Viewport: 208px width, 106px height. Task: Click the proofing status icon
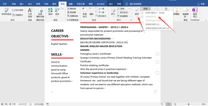point(30,104)
